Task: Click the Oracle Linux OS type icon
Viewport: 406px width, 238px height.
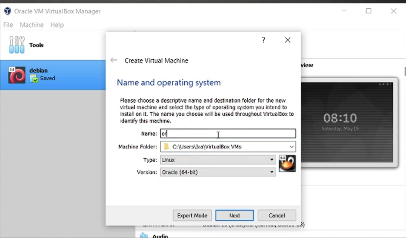Action: point(287,164)
